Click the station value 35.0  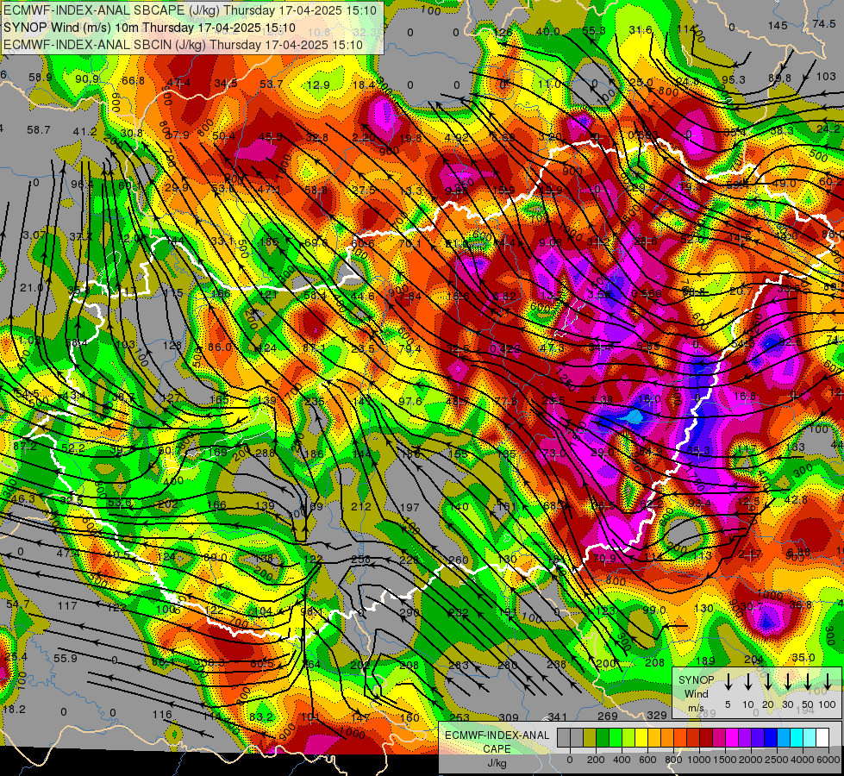803,658
